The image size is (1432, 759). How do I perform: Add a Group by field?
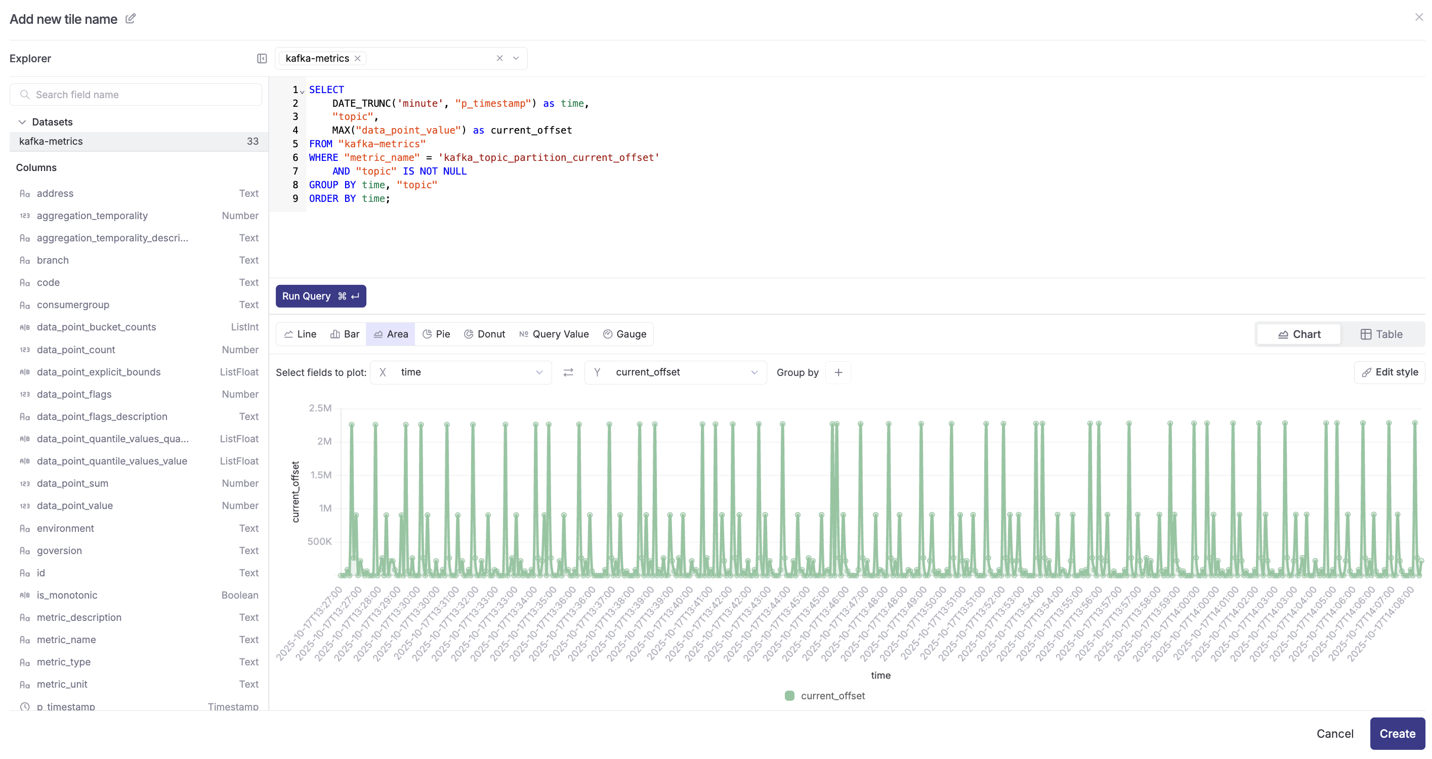(838, 372)
